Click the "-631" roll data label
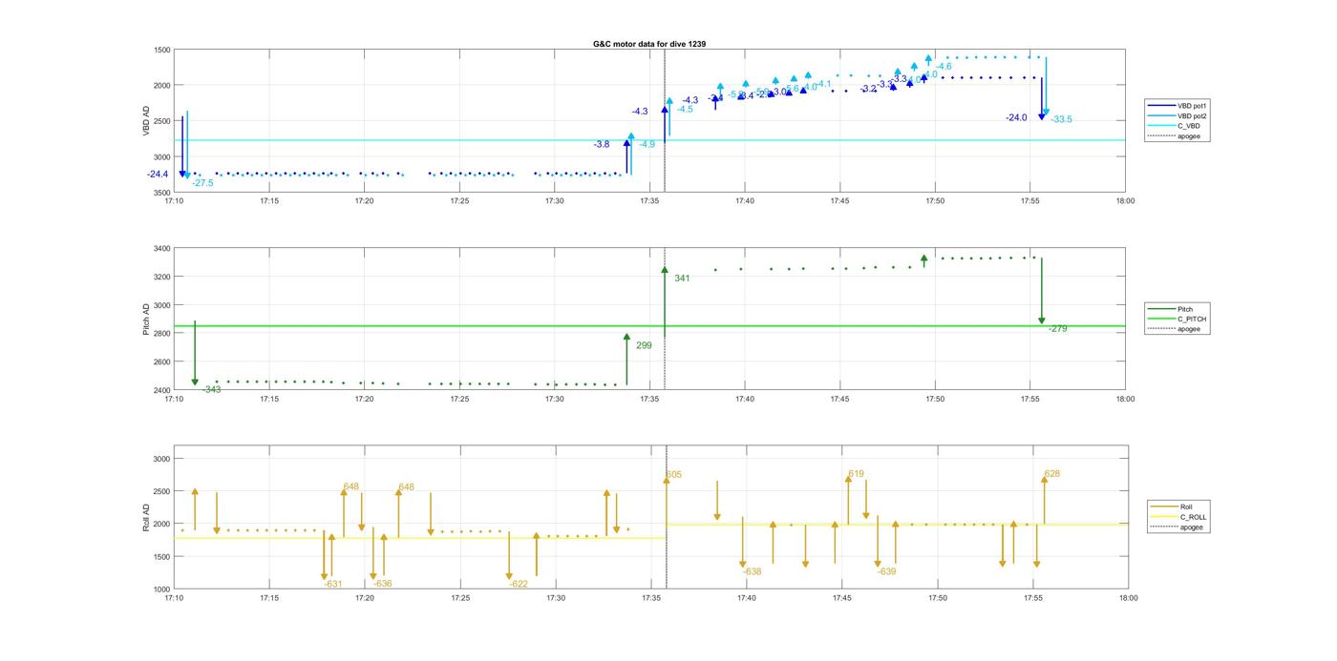Image resolution: width=1337 pixels, height=661 pixels. pyautogui.click(x=333, y=584)
